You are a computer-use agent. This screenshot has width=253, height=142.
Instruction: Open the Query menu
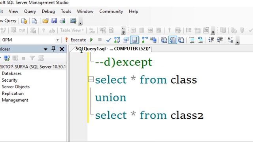[x=30, y=11]
